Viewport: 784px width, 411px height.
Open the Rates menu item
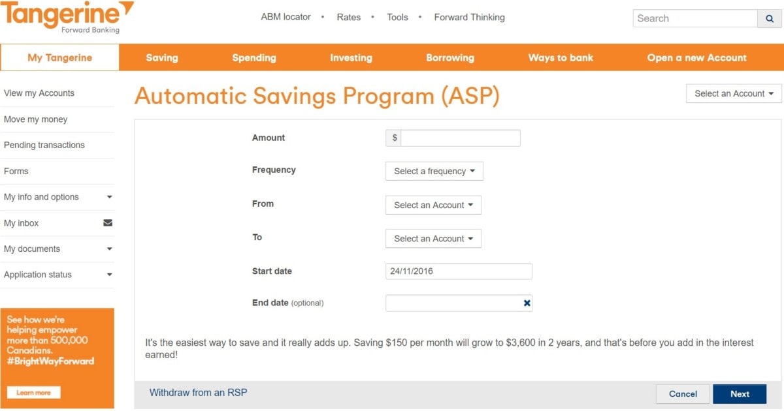point(349,17)
